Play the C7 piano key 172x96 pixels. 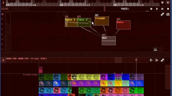[88, 4]
